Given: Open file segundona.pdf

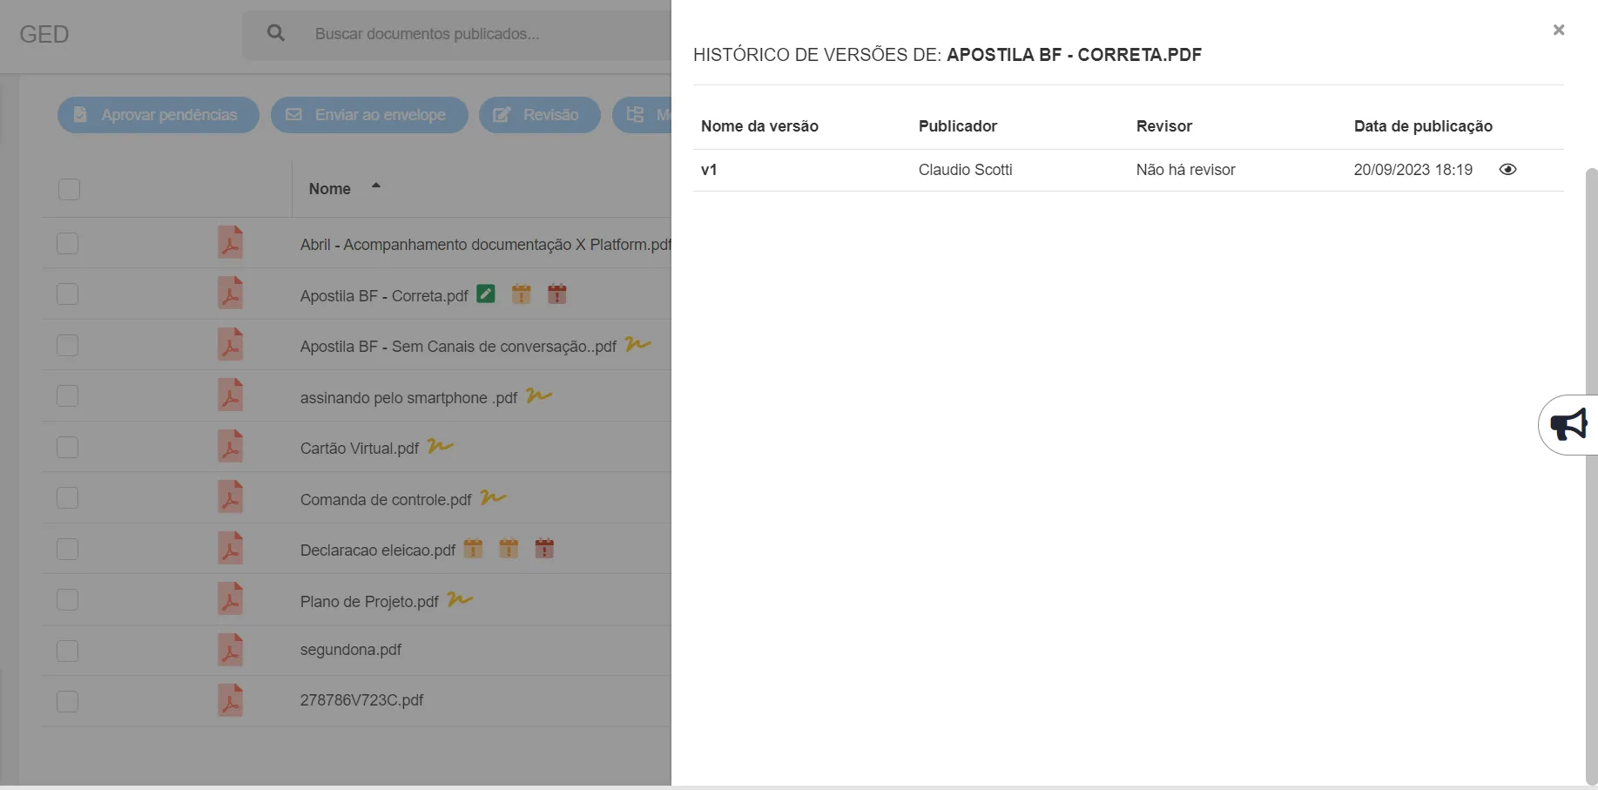Looking at the screenshot, I should coord(351,650).
